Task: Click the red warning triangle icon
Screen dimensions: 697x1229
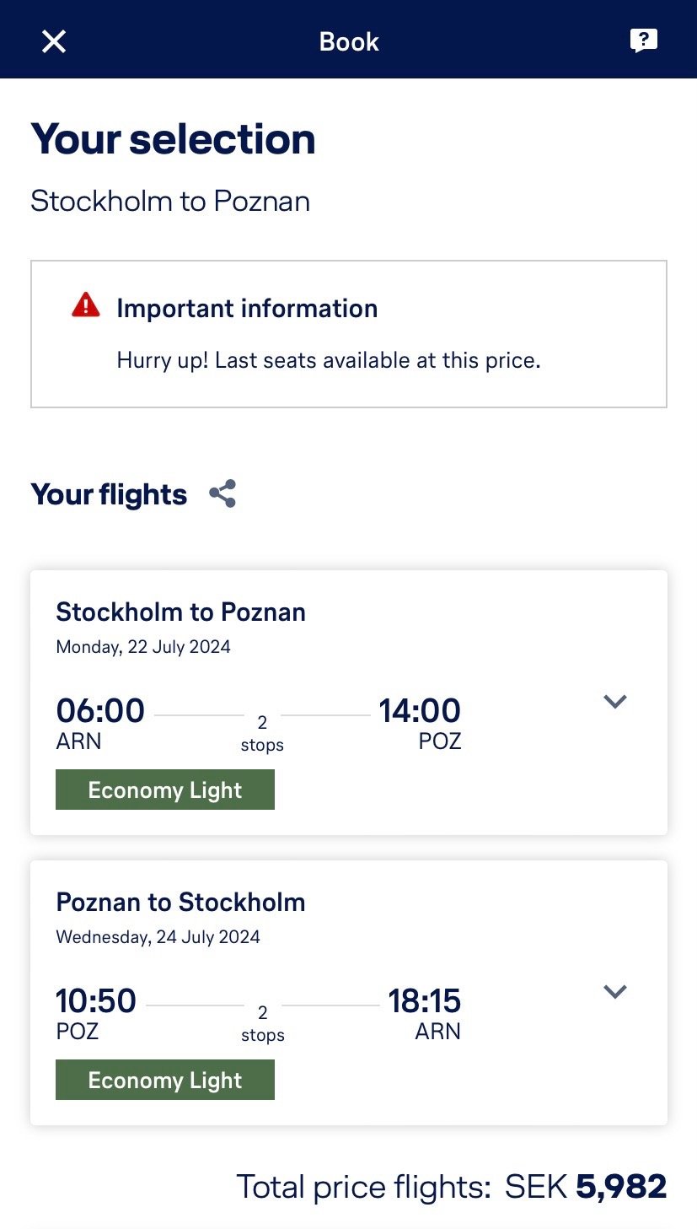Action: coord(86,305)
